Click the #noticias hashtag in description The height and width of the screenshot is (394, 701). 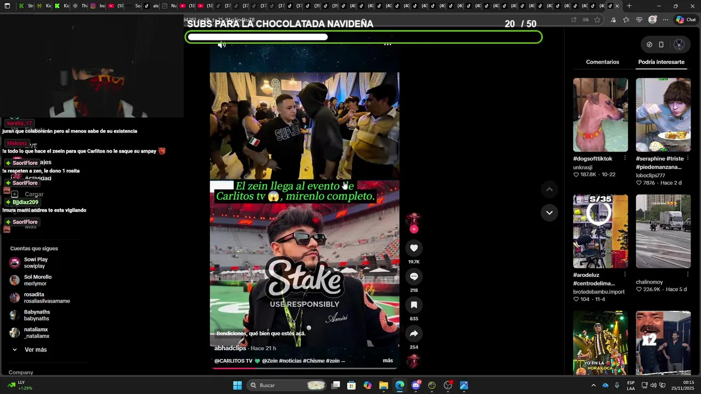tap(290, 361)
